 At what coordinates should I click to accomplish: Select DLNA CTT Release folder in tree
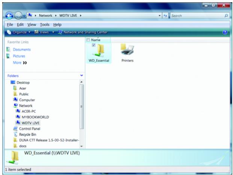pyautogui.click(x=49, y=140)
